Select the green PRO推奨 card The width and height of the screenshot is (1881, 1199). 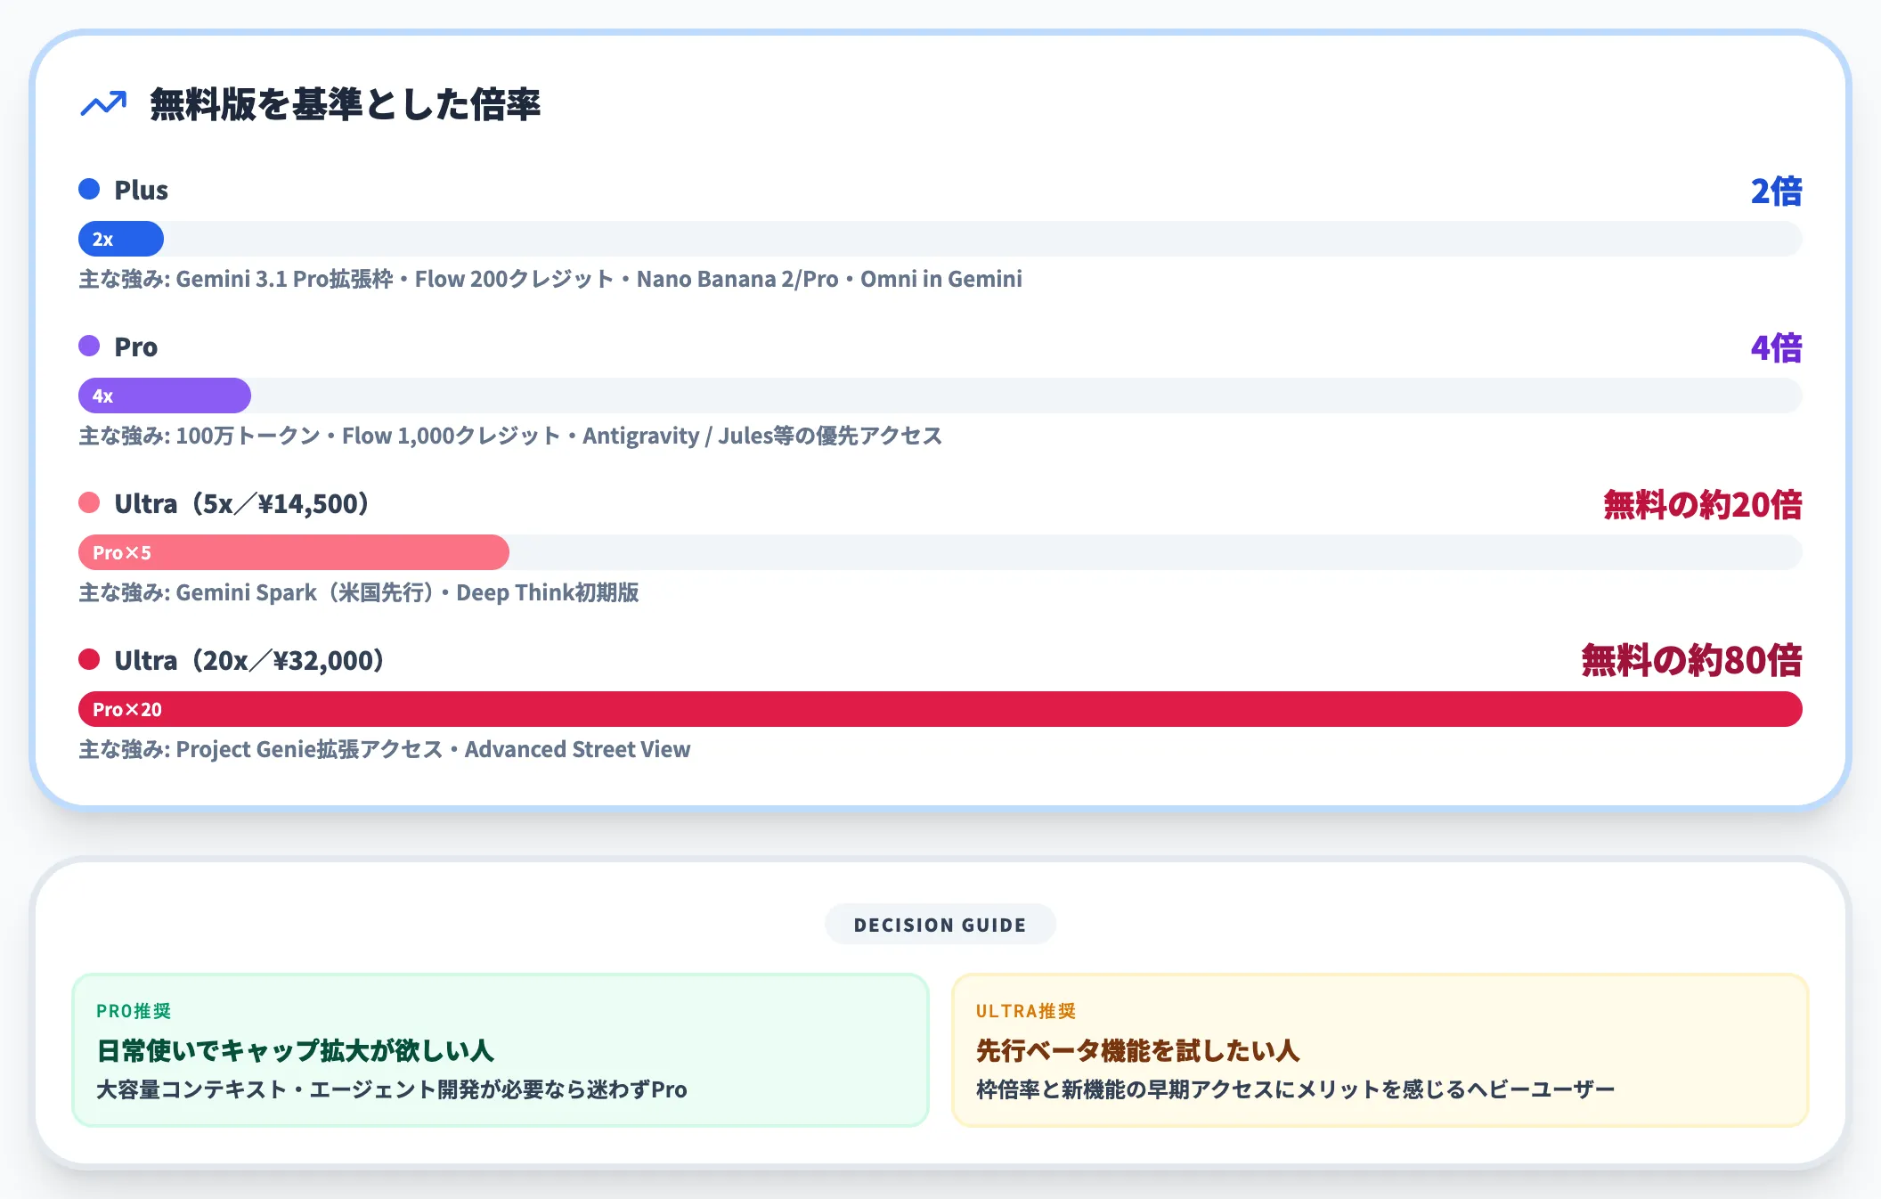[x=501, y=1050]
